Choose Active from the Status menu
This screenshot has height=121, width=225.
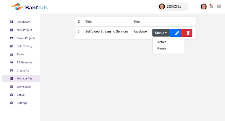click(162, 42)
